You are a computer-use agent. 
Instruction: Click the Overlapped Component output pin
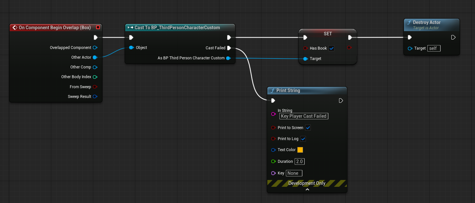(95, 48)
